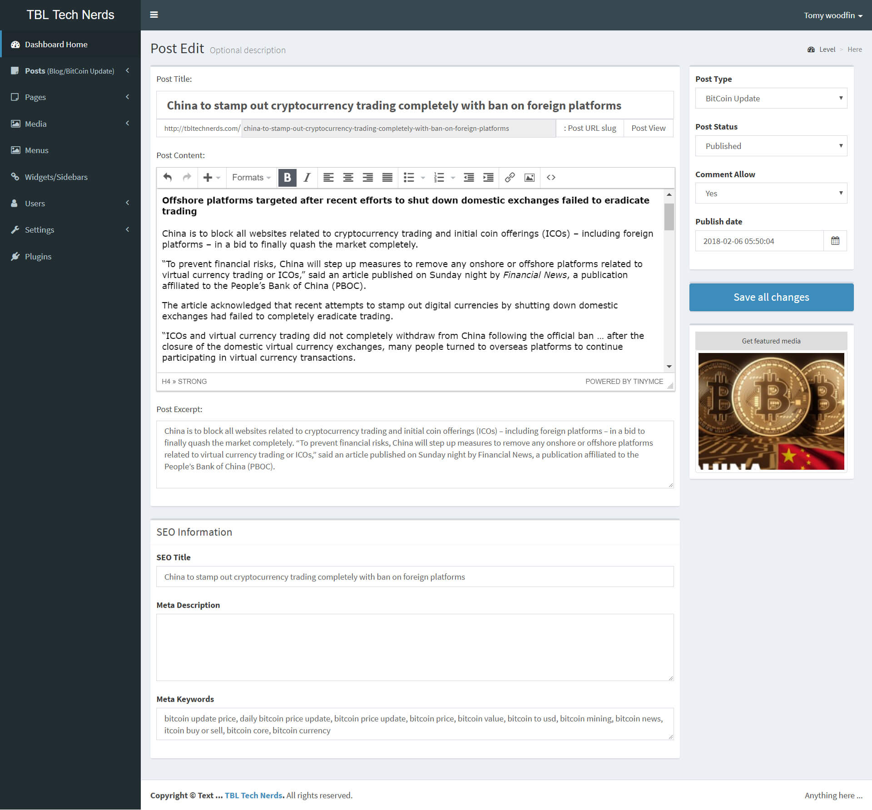Align text center in editor toolbar
This screenshot has width=872, height=810.
[x=348, y=178]
